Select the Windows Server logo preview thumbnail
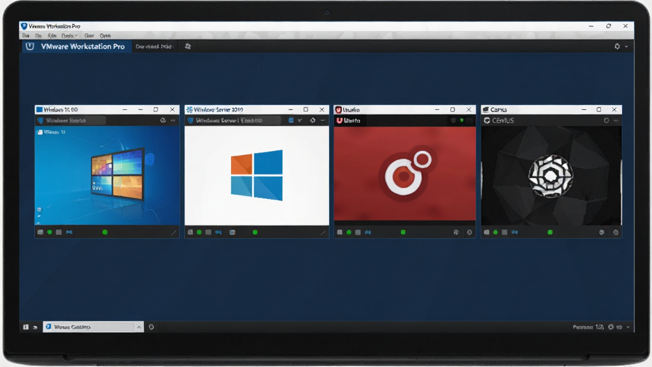 pos(257,176)
